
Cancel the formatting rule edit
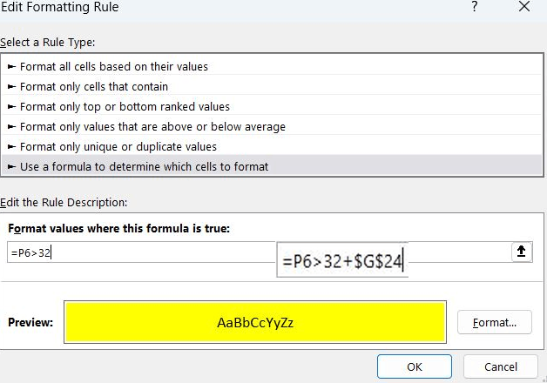pyautogui.click(x=501, y=366)
